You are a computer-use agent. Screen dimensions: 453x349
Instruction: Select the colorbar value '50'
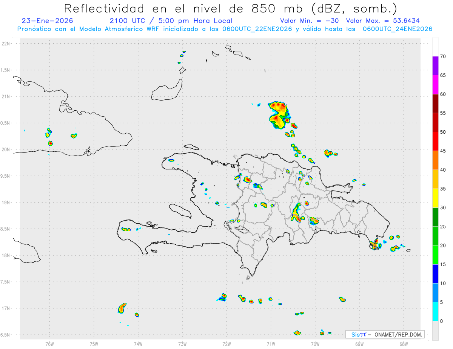[x=444, y=132]
